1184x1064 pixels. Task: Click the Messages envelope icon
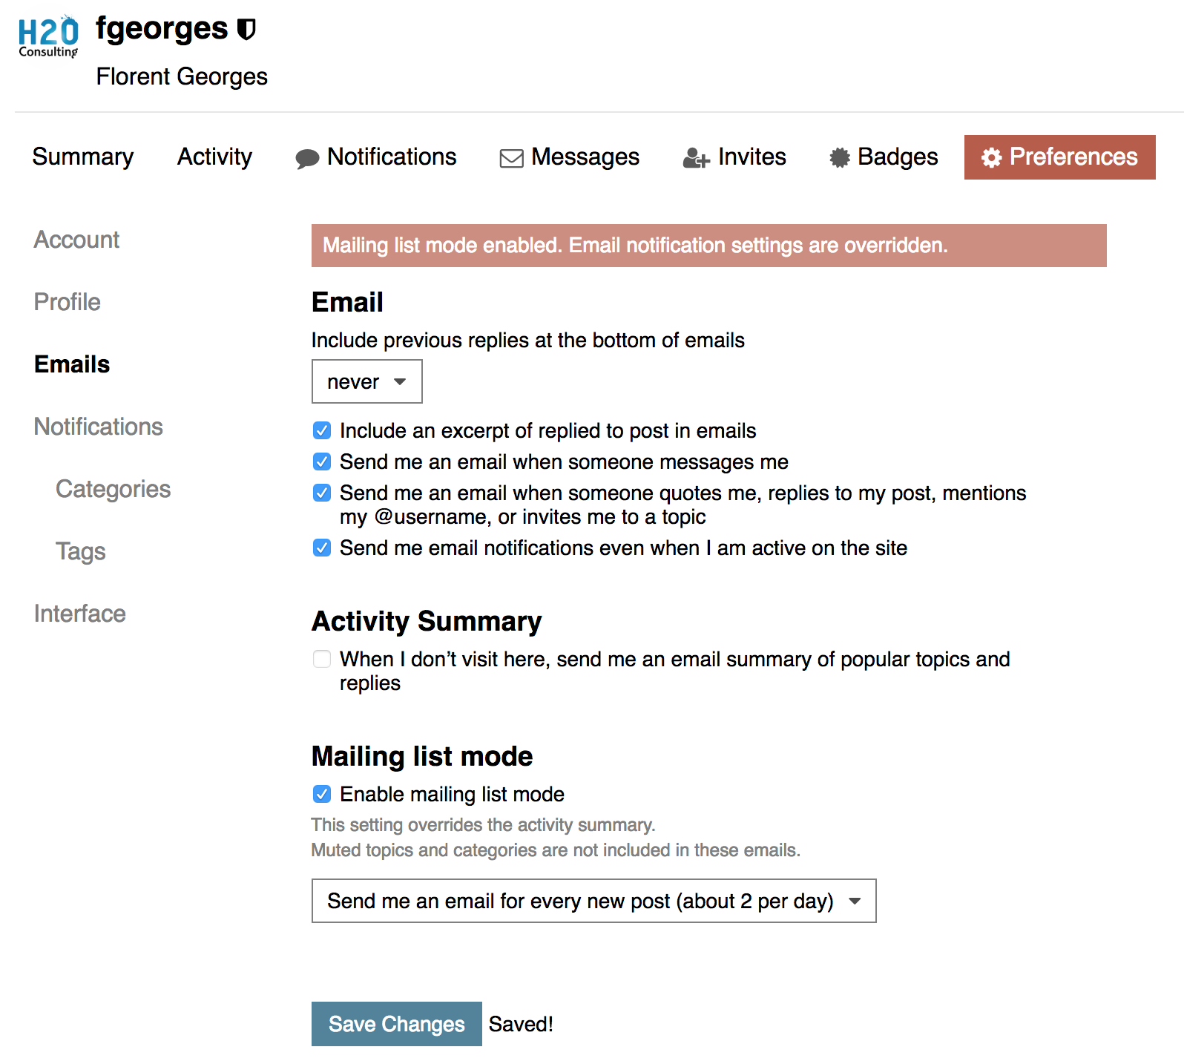(x=511, y=158)
